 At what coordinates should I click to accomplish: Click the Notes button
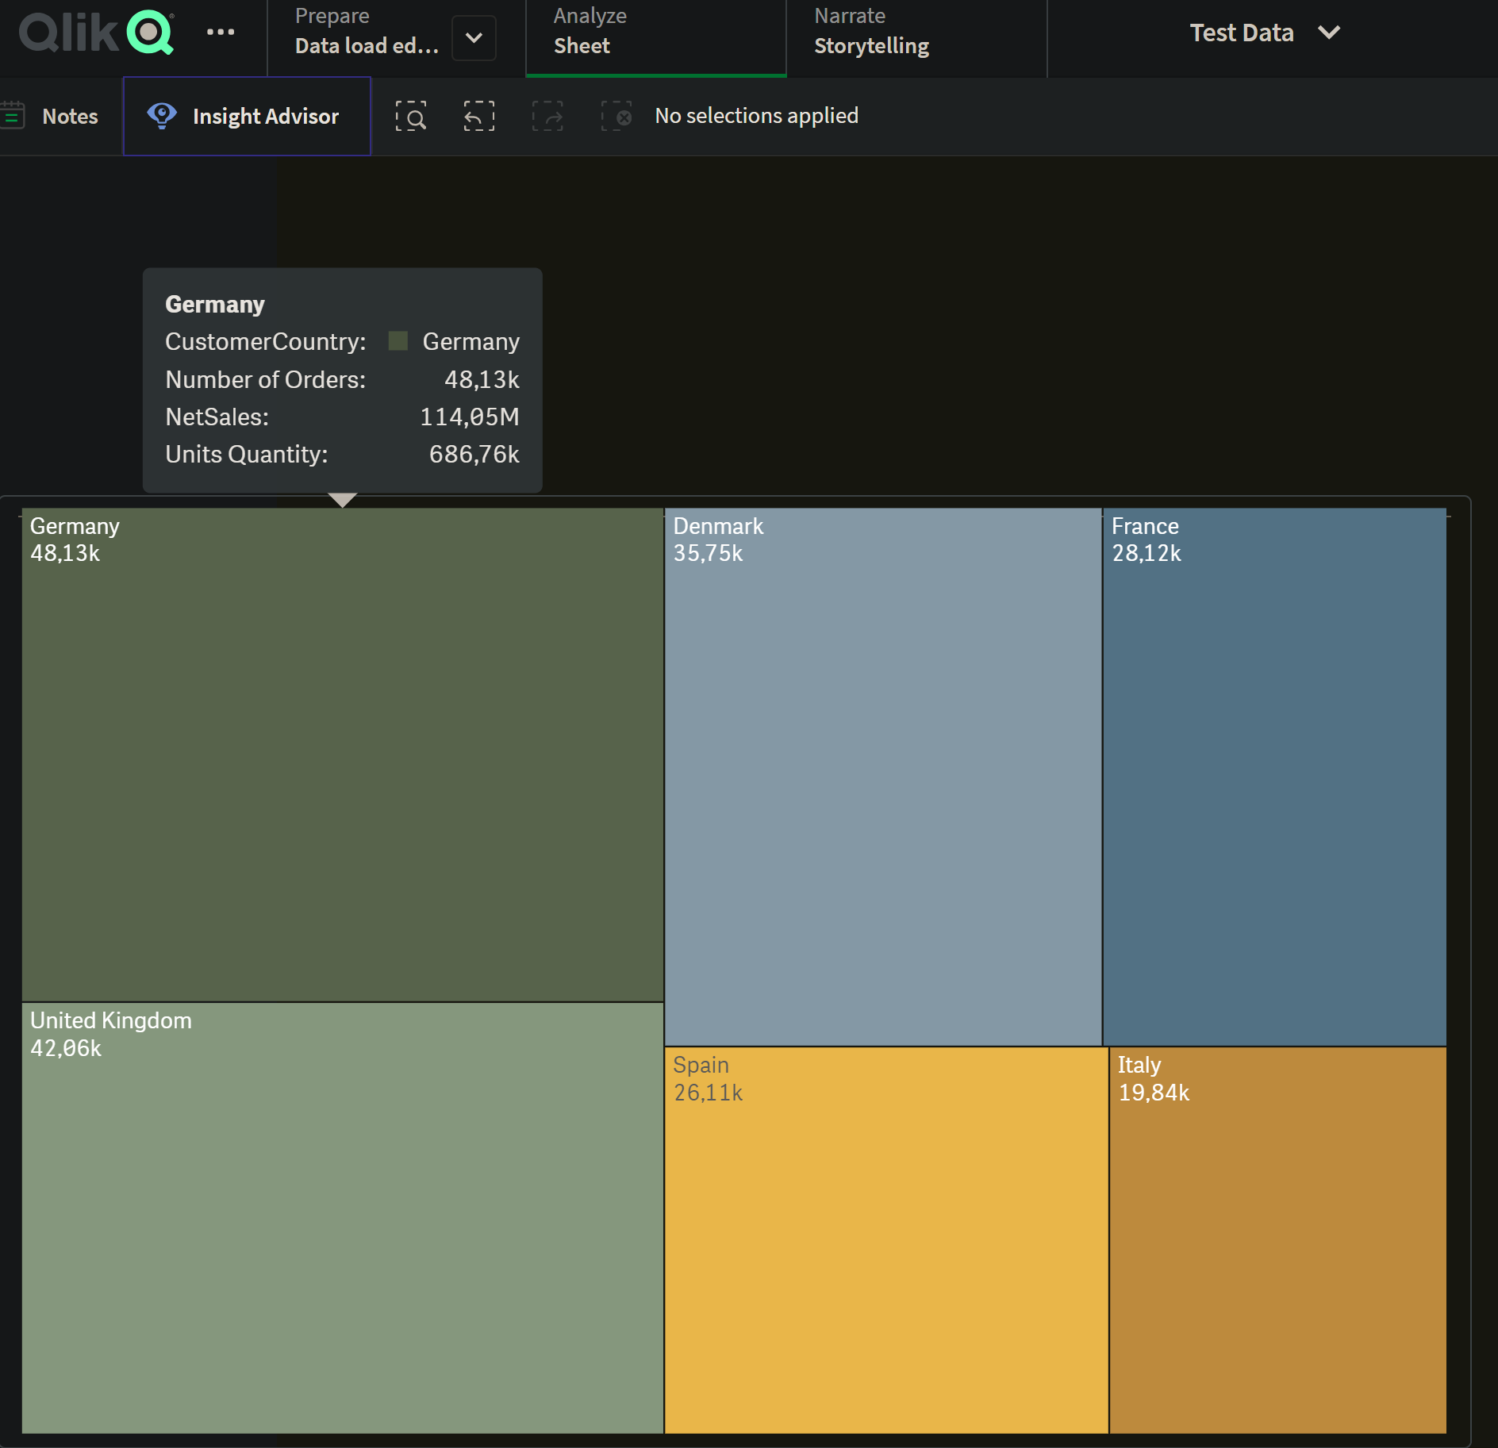click(x=70, y=117)
